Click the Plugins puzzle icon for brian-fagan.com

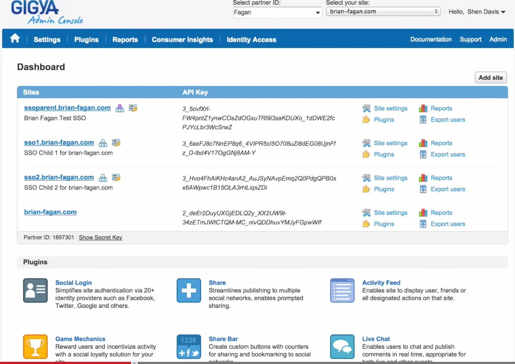pyautogui.click(x=366, y=224)
